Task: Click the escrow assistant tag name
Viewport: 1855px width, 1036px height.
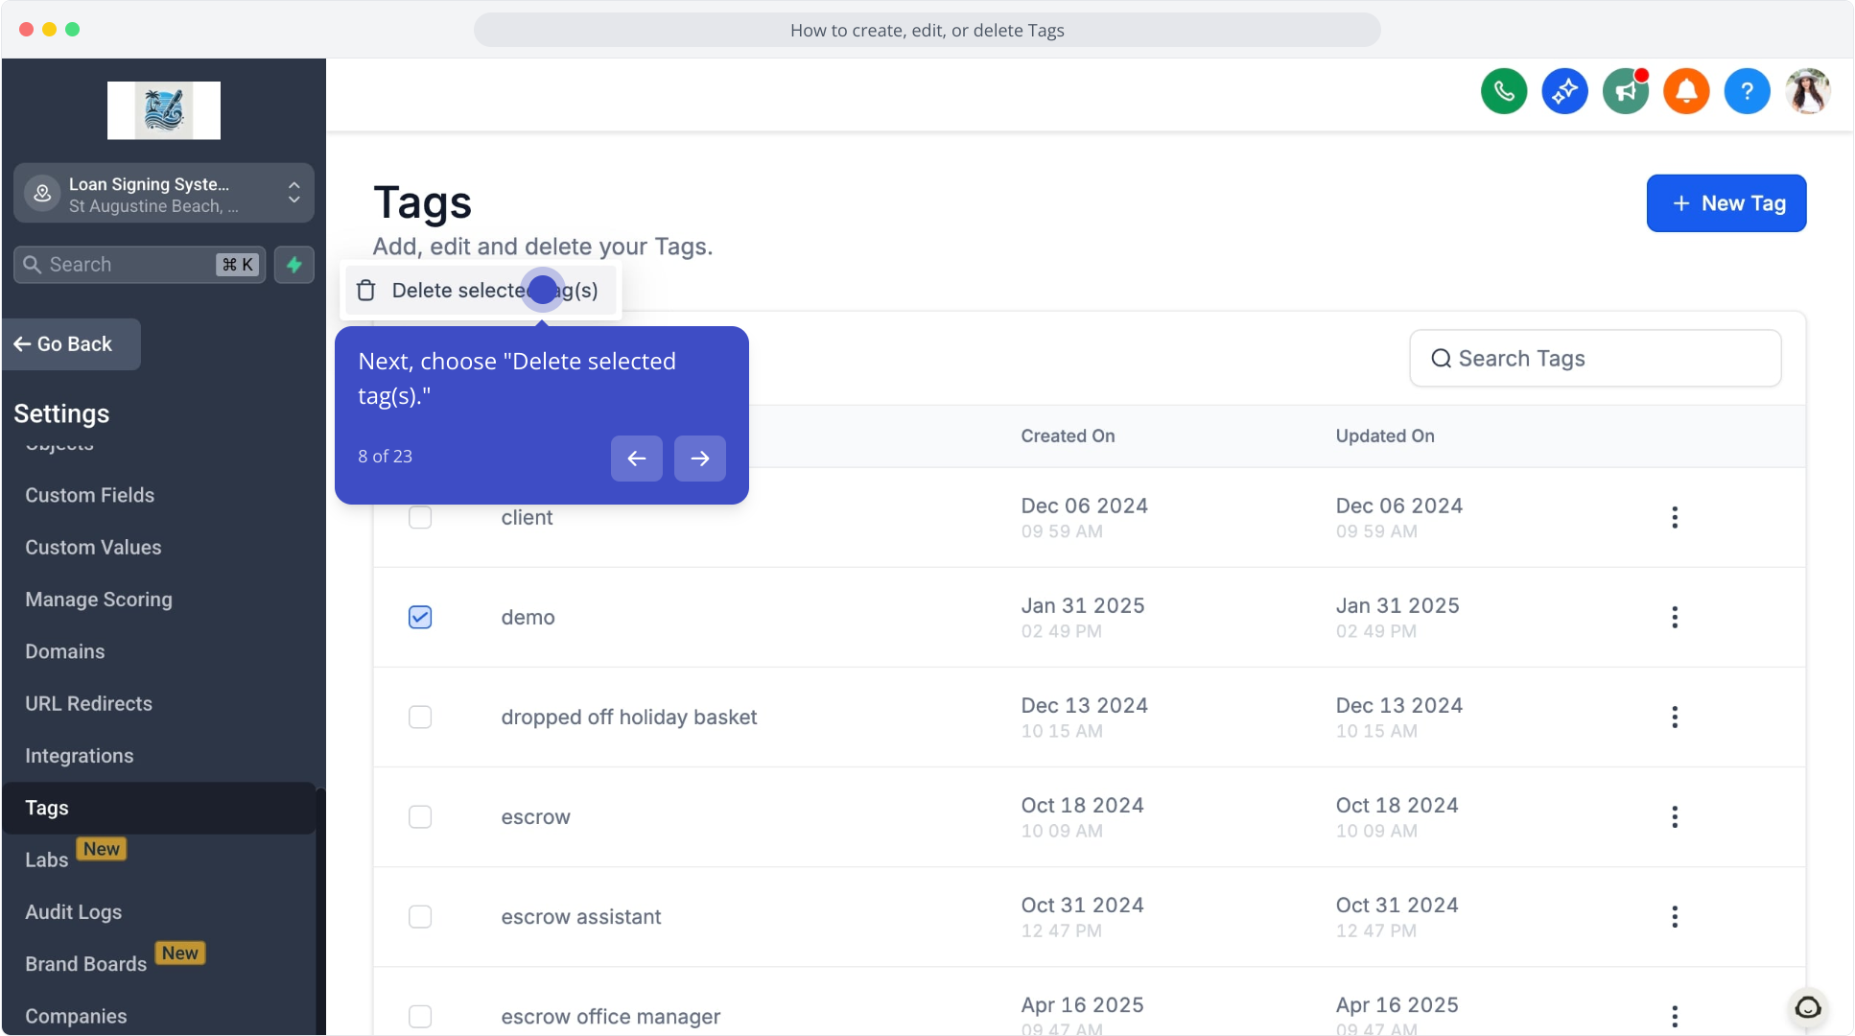Action: pos(581,917)
